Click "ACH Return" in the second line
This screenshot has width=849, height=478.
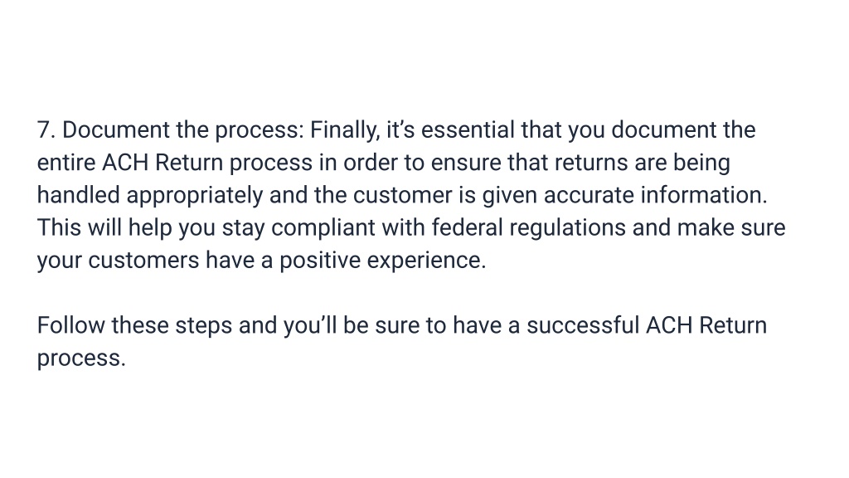point(163,163)
